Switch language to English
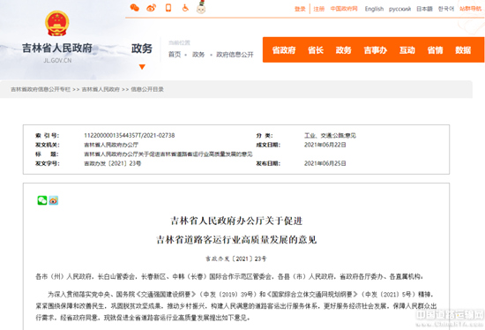Image resolution: width=485 pixels, height=330 pixels. tap(374, 9)
